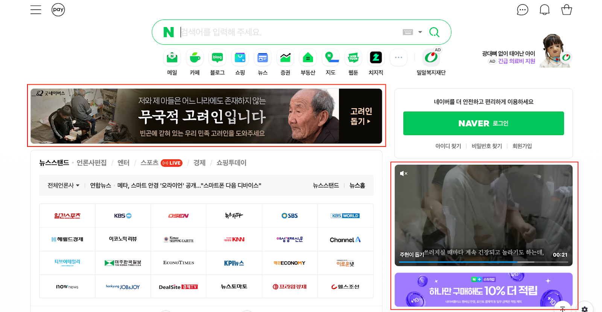Open 티브이데일리 publisher logo
This screenshot has width=602, height=312.
(x=67, y=263)
